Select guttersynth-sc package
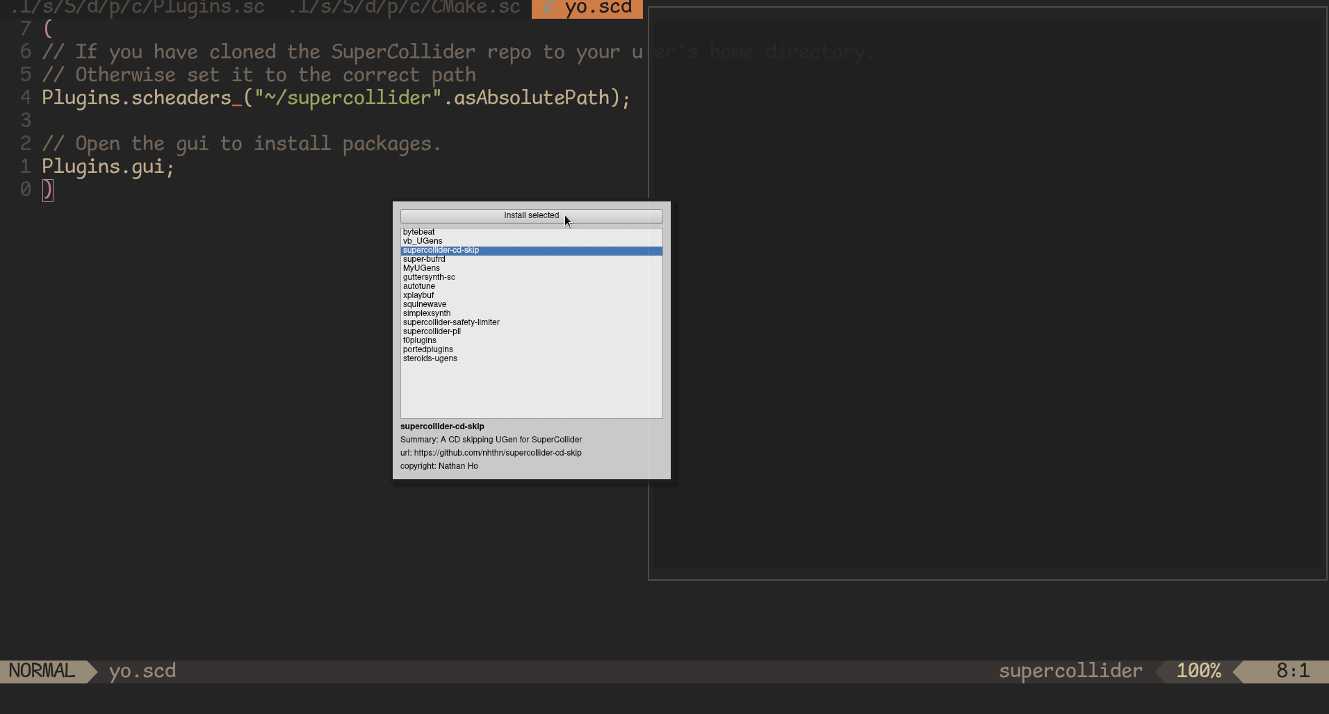This screenshot has height=714, width=1329. coord(531,278)
